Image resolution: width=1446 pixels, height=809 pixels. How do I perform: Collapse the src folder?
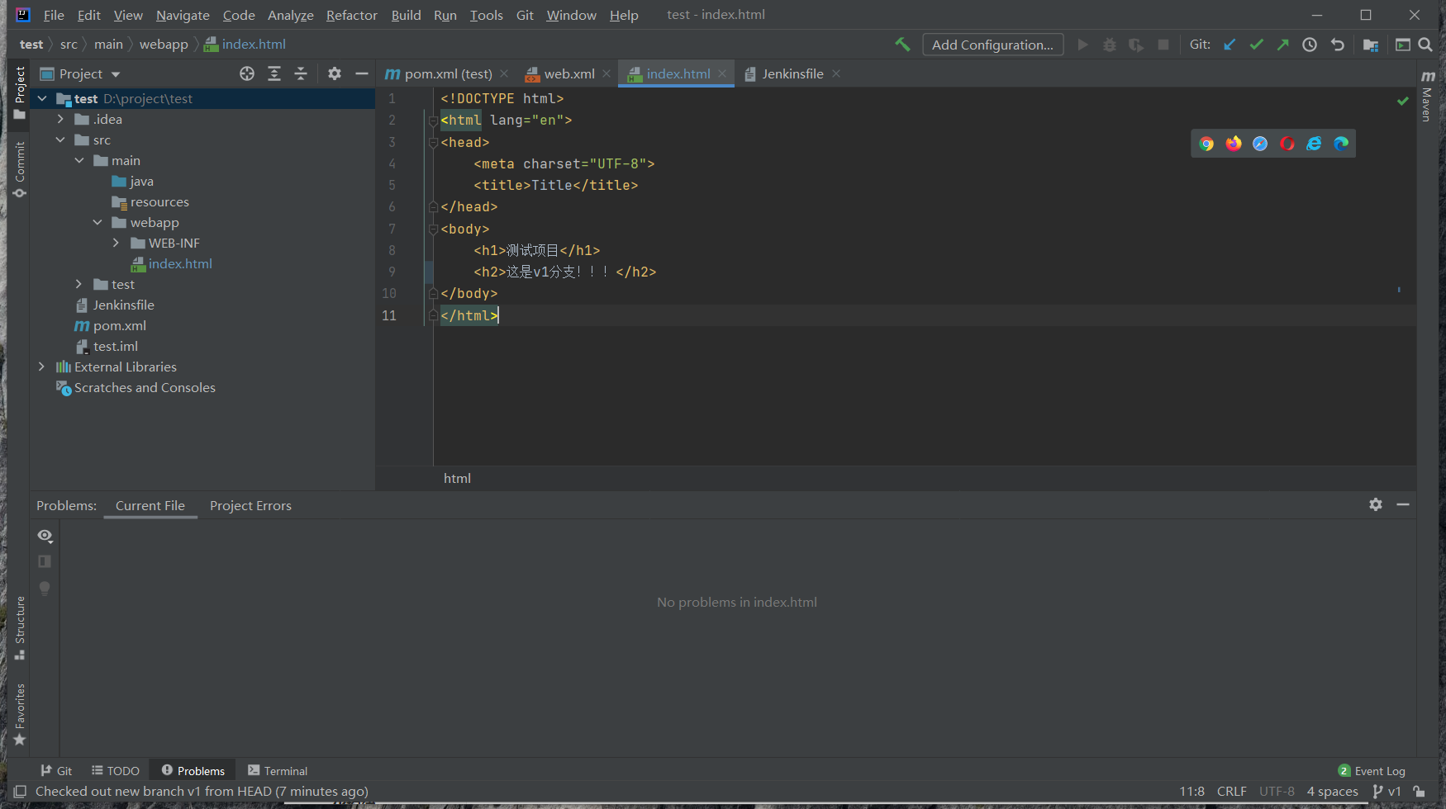[60, 140]
